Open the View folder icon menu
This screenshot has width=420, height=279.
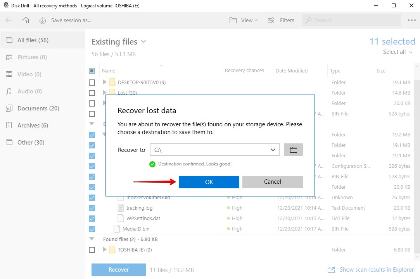(233, 21)
